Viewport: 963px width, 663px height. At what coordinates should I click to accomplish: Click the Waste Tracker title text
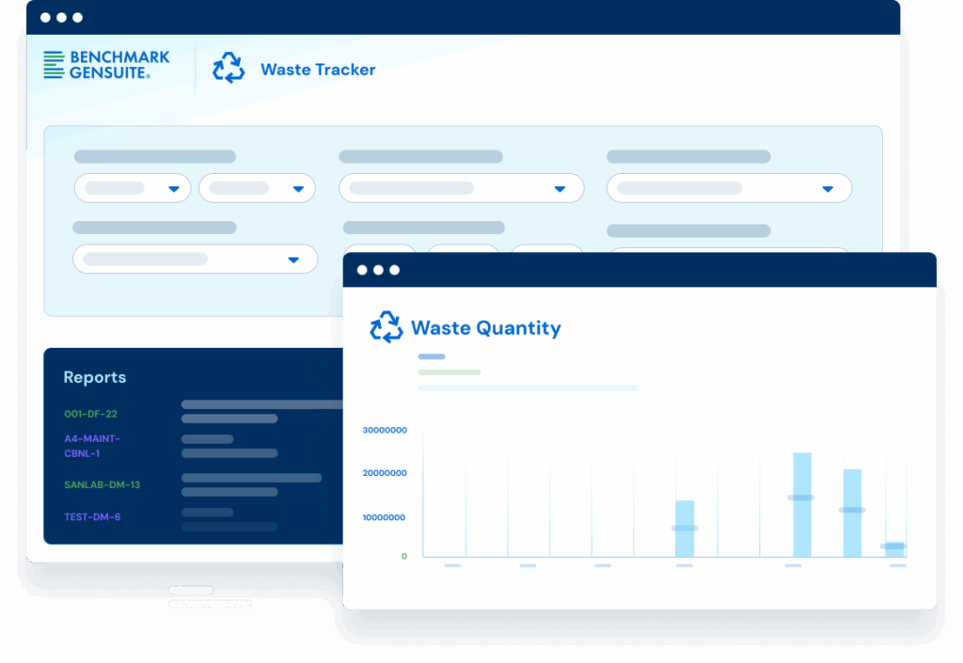[318, 70]
